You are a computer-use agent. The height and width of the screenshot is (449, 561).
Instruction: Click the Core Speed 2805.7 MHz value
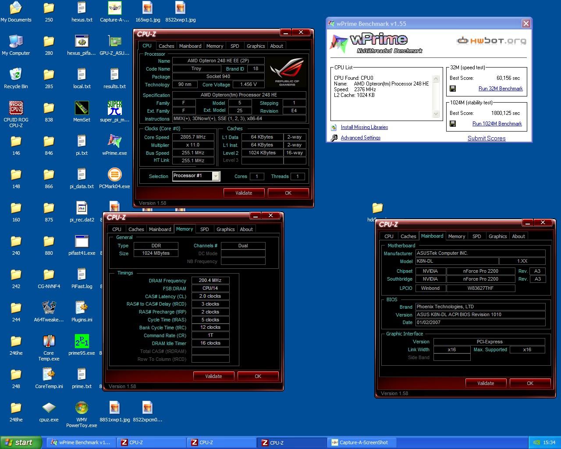193,137
